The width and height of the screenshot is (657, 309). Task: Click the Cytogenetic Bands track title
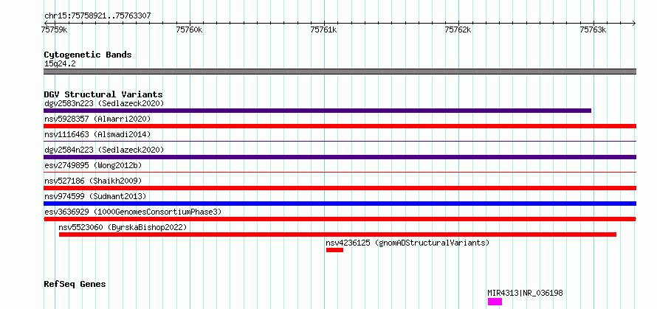click(x=88, y=55)
